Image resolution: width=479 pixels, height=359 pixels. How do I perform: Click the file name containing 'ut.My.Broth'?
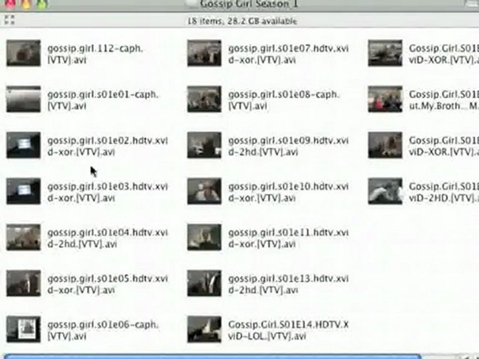pos(444,100)
